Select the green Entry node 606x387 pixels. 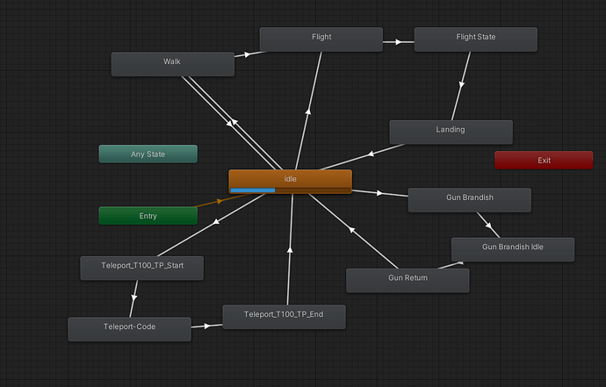pyautogui.click(x=148, y=216)
